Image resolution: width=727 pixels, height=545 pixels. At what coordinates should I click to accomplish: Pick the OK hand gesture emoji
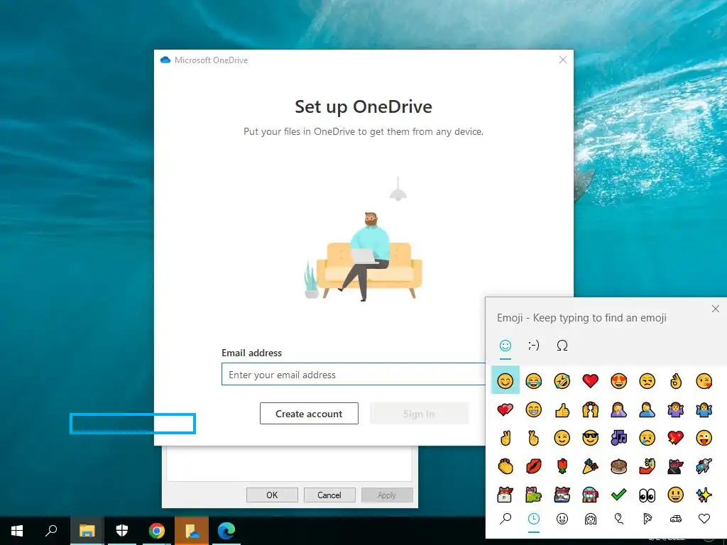click(x=676, y=381)
